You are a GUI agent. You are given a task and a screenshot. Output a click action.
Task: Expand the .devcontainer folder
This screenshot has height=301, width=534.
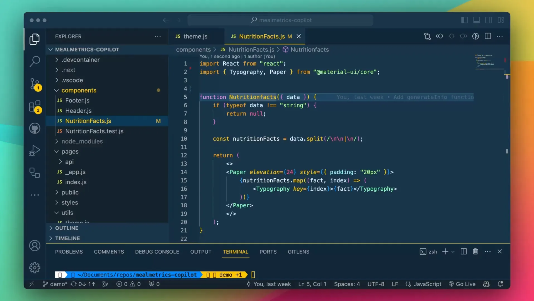107,60
